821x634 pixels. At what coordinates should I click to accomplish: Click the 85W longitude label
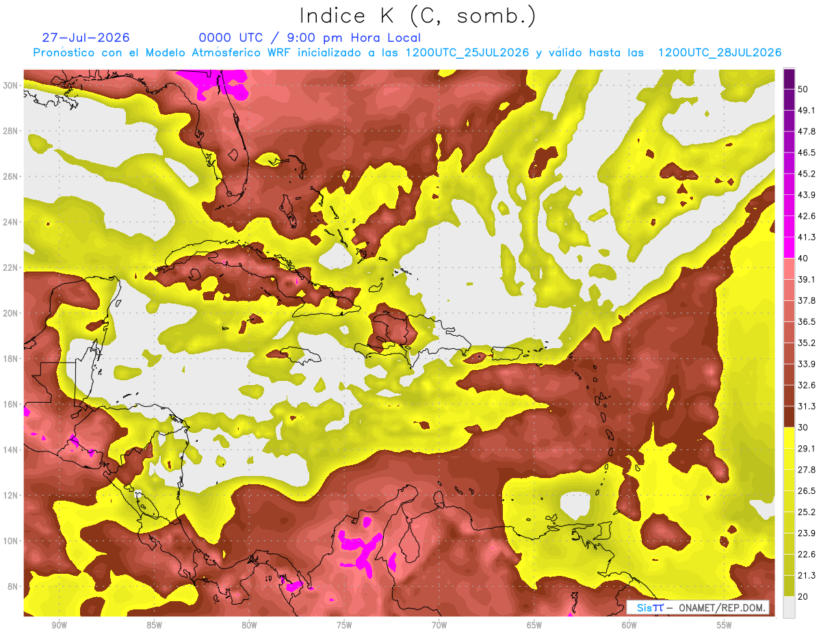[154, 625]
